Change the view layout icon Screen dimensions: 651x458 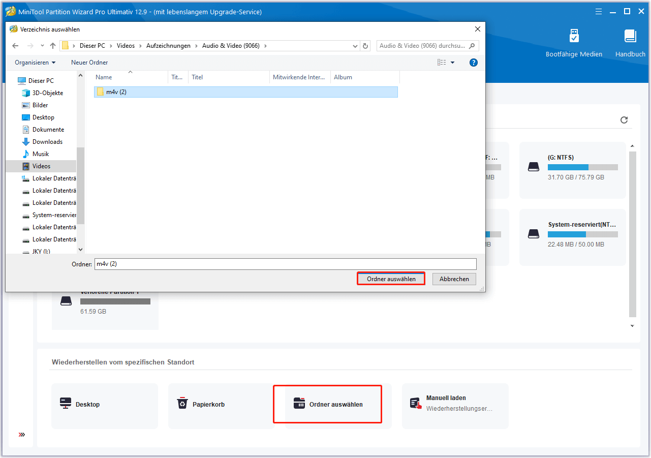pos(442,63)
